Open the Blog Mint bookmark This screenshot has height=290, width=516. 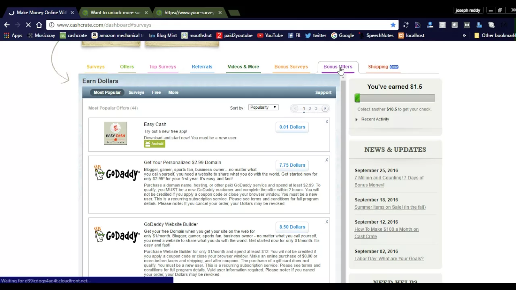tap(163, 35)
